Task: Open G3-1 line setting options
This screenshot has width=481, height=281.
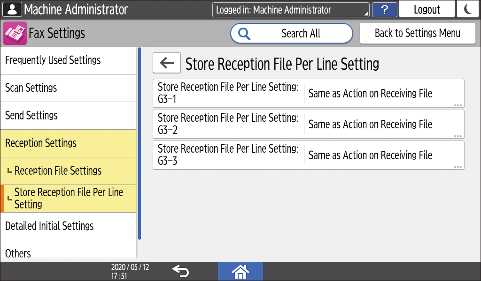Action: 308,94
